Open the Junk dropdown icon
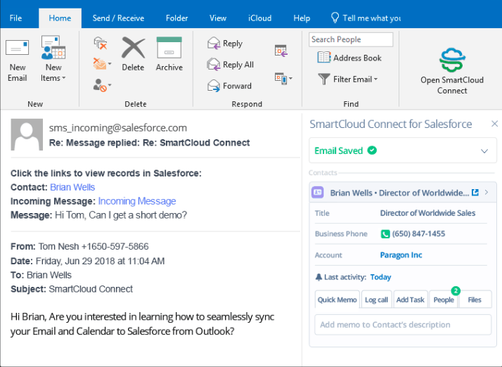Viewport: 502px width, 367px height. pyautogui.click(x=102, y=85)
